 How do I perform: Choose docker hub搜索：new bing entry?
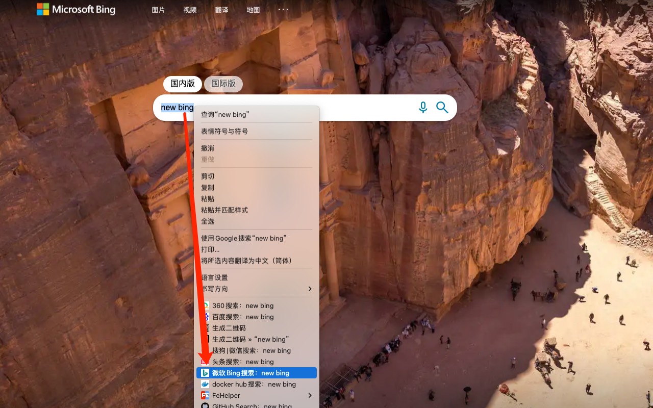coord(257,384)
